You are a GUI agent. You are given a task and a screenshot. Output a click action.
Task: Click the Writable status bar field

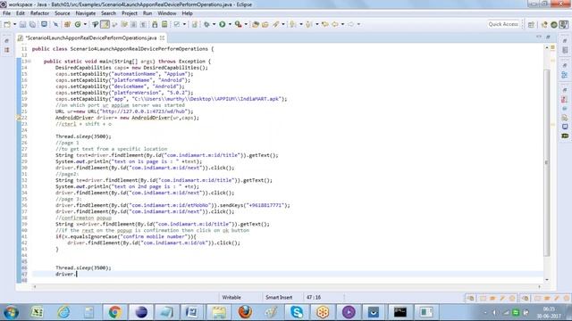[x=231, y=297]
